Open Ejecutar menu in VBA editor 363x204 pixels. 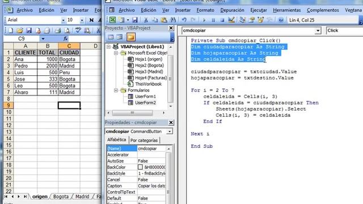coord(259,10)
